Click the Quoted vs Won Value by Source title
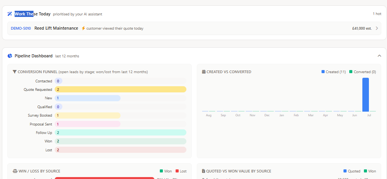Viewport: 387px width, 179px height. point(239,171)
